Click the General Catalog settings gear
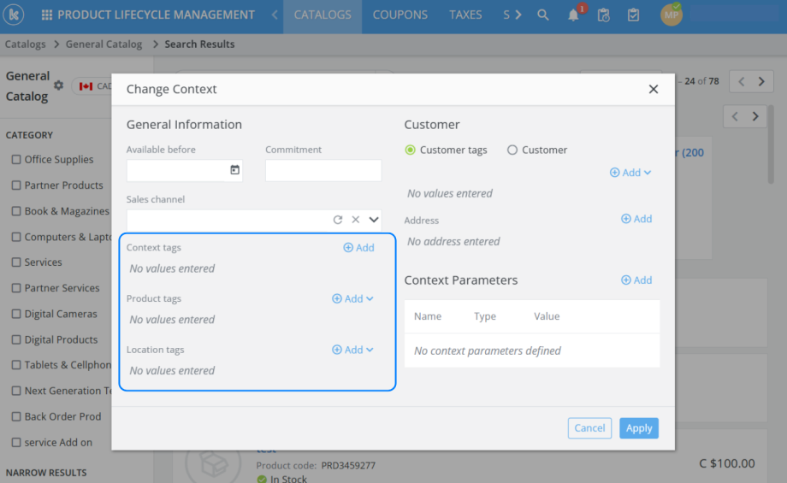The width and height of the screenshot is (787, 483). (x=59, y=85)
